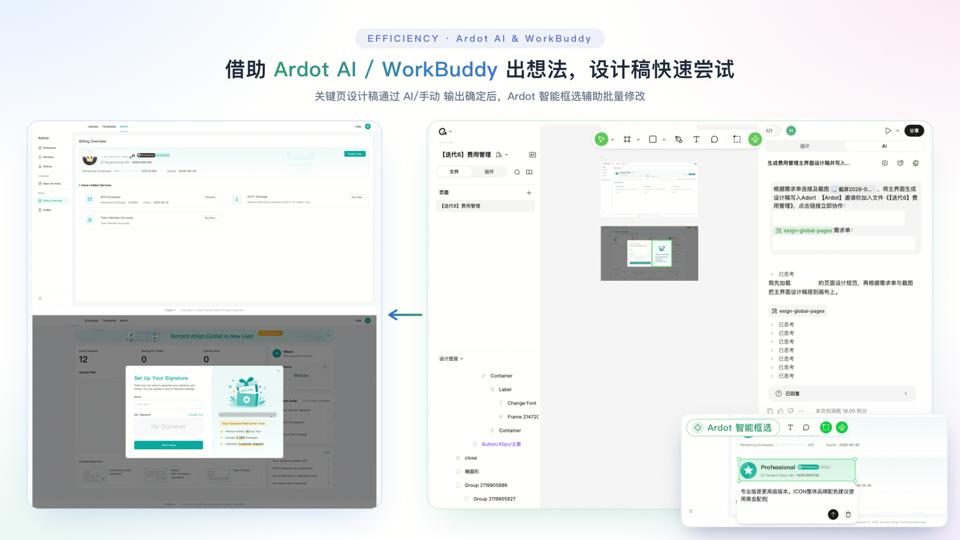This screenshot has height=540, width=960.
Task: Click the green AI magic tool in main toolbar
Action: pos(755,139)
